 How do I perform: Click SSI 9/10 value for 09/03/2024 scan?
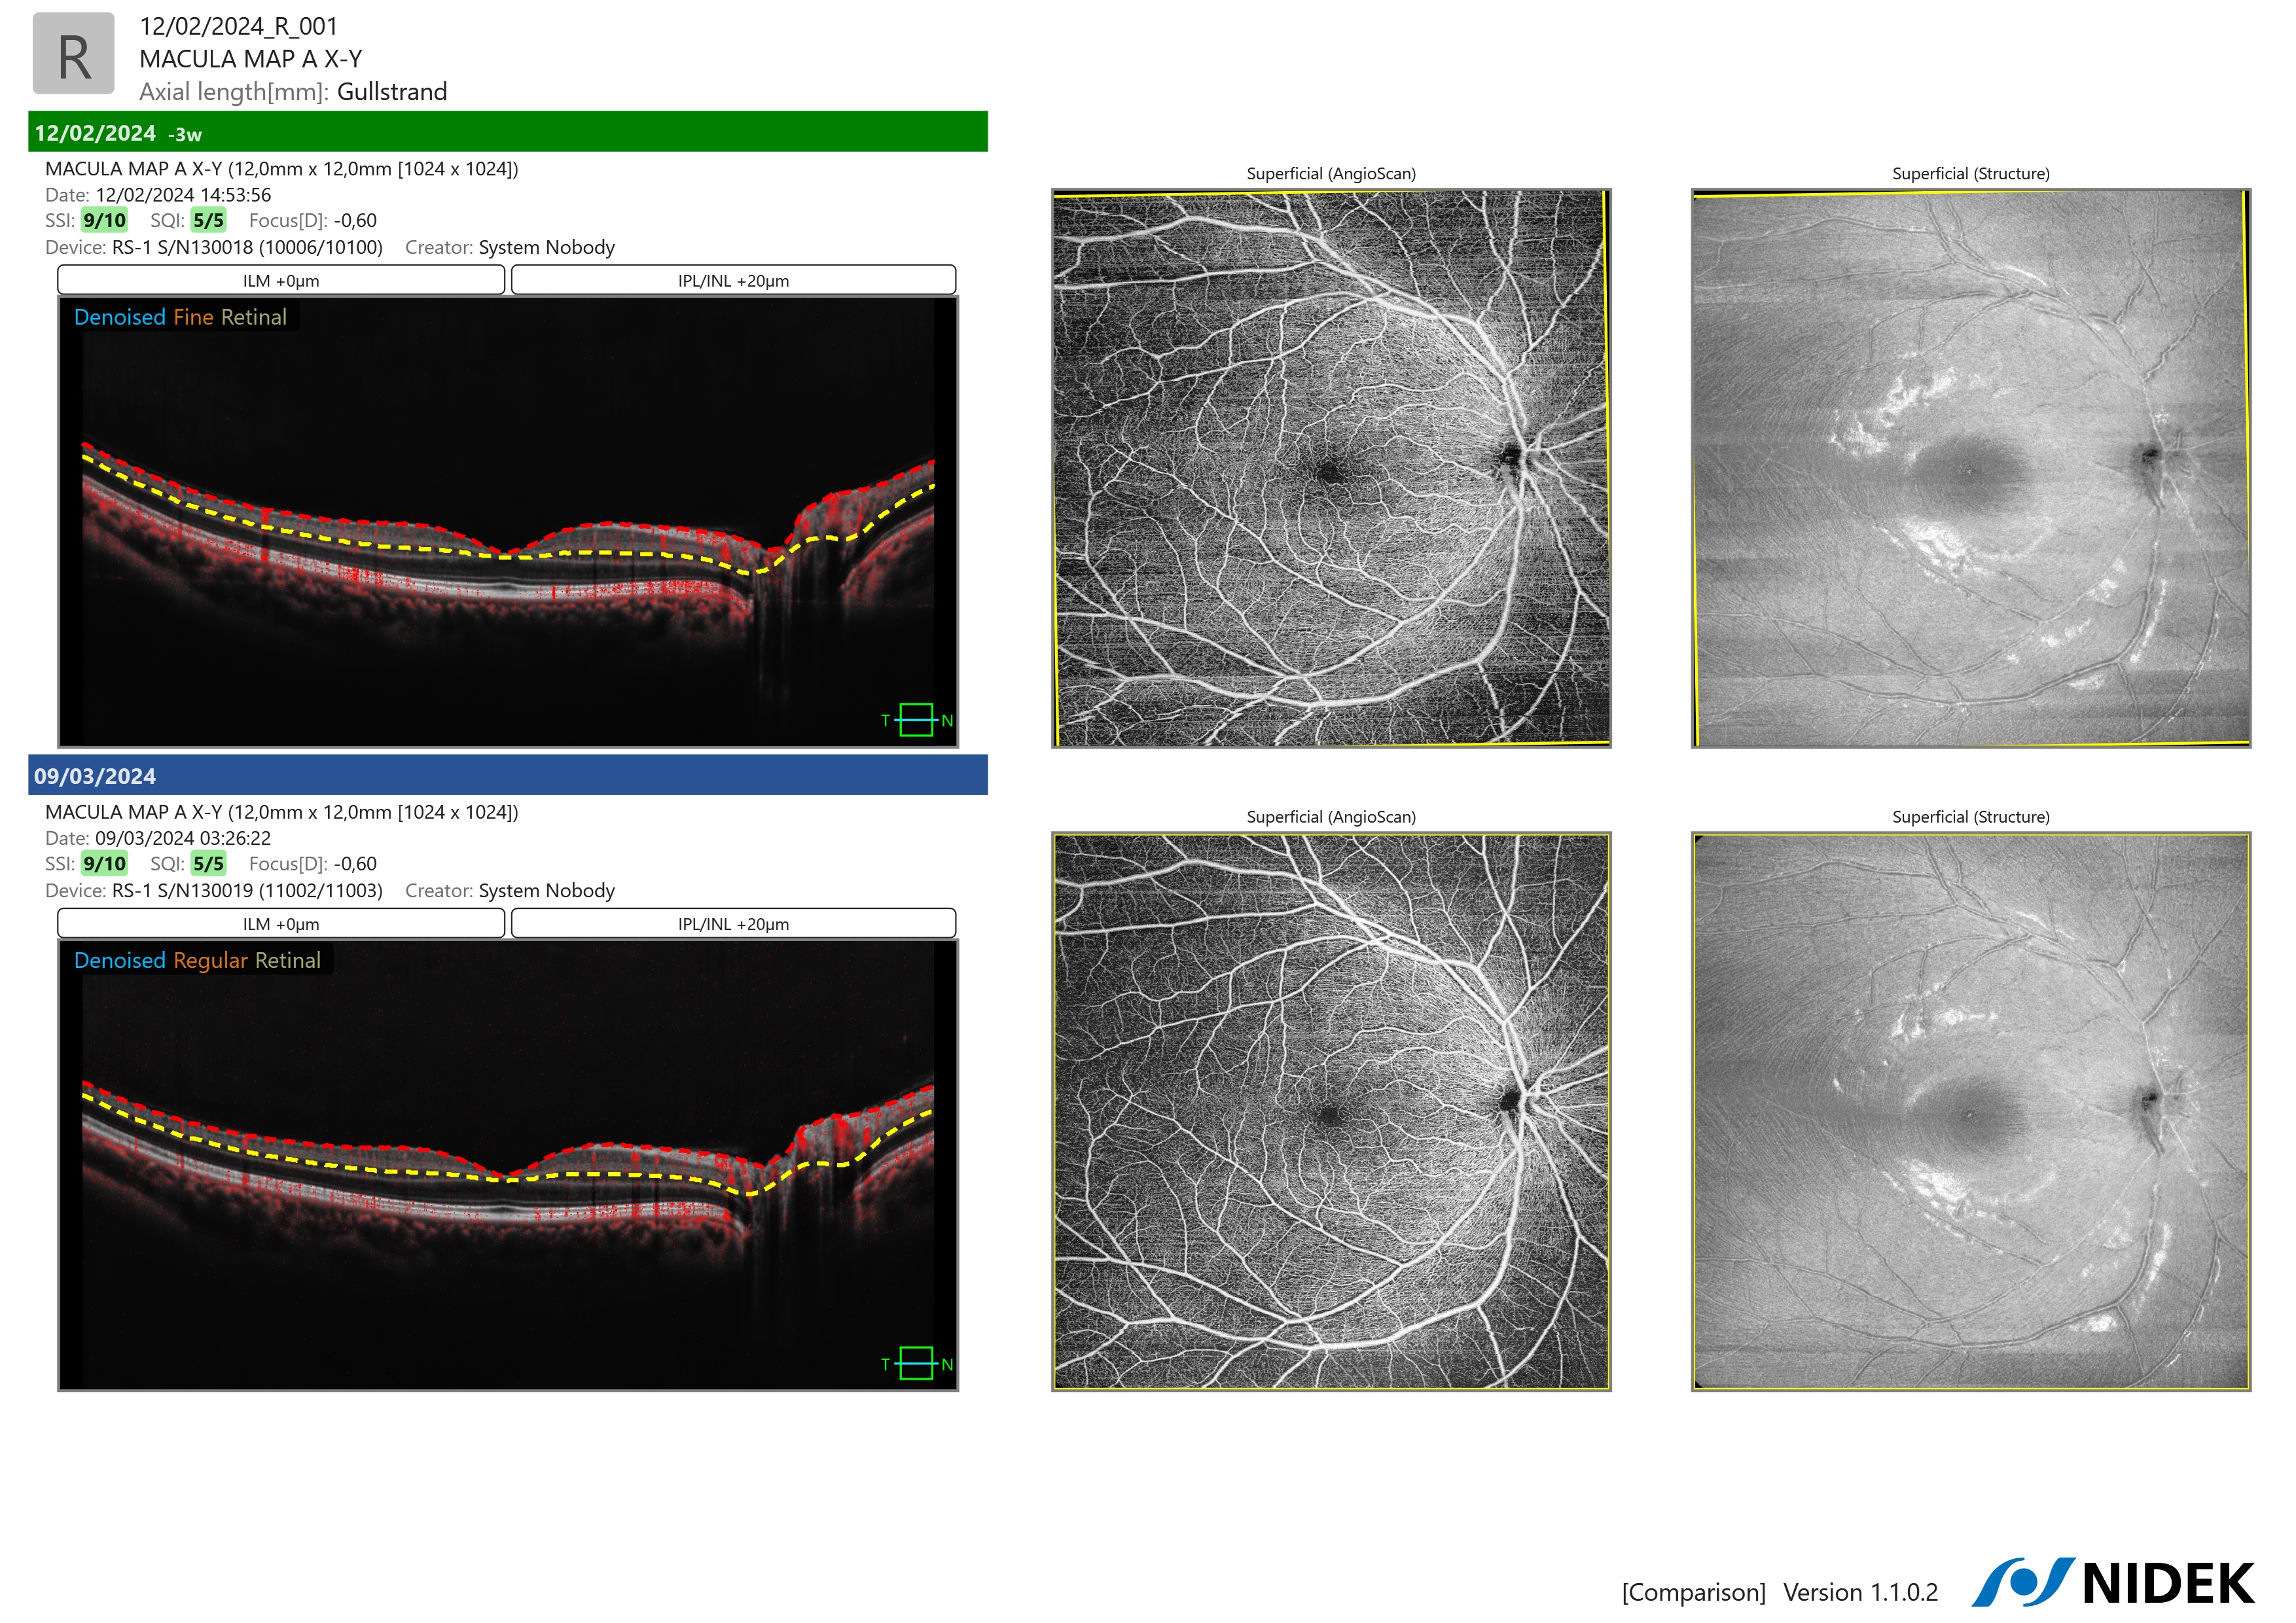pos(104,864)
